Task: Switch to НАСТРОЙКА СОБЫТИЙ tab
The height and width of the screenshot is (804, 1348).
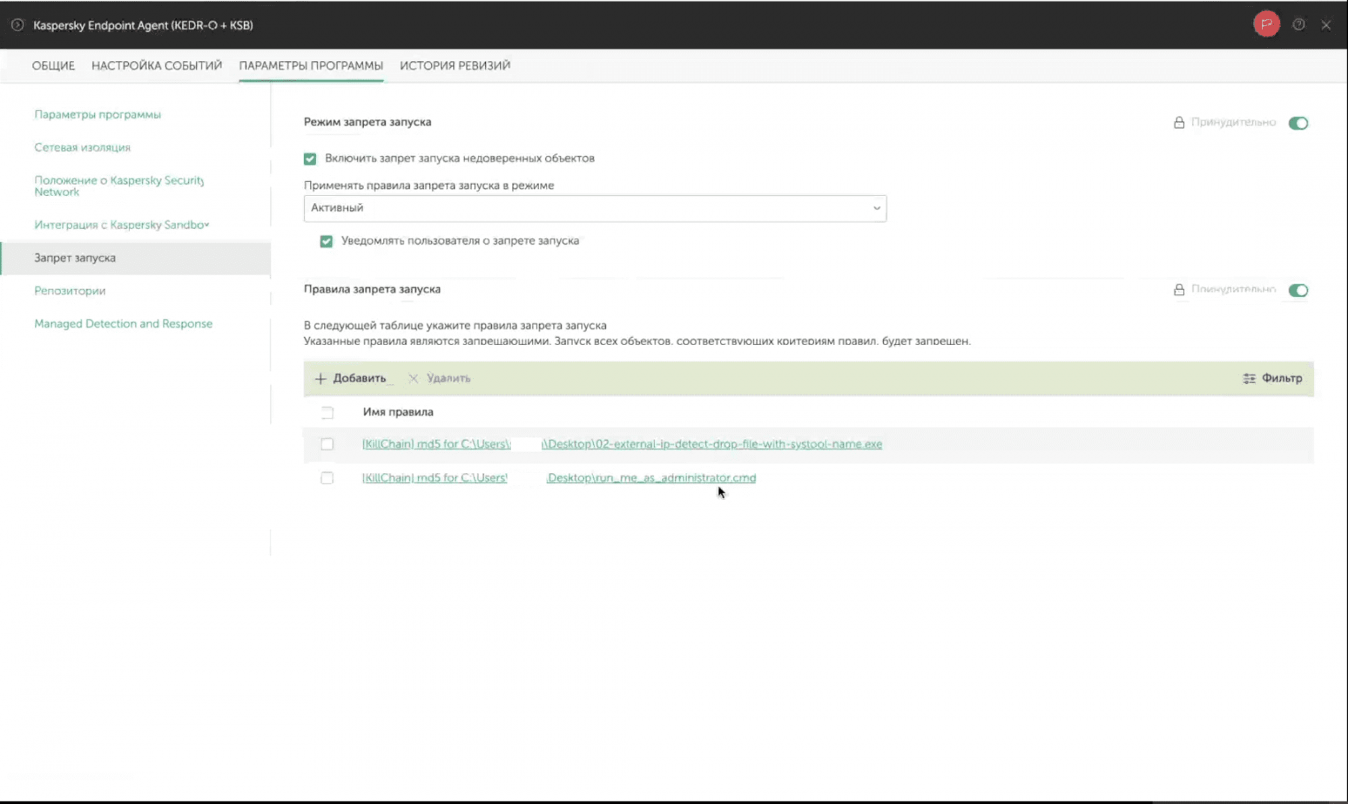Action: click(156, 65)
